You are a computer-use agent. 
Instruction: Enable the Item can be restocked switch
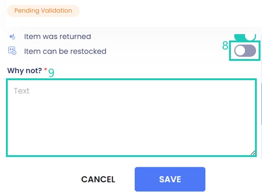point(245,50)
